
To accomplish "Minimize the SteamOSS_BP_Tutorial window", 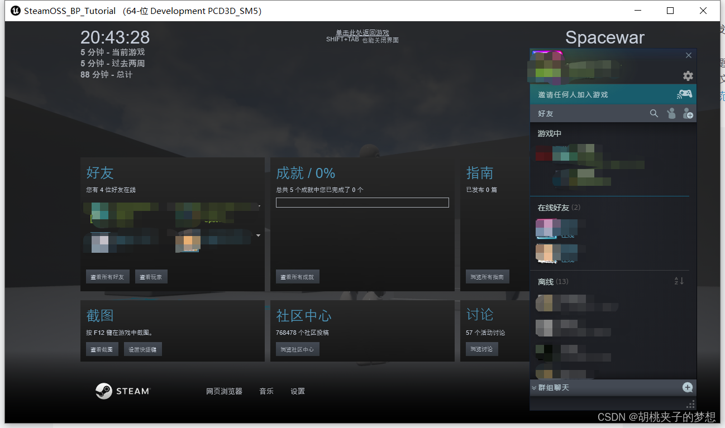I will [638, 11].
